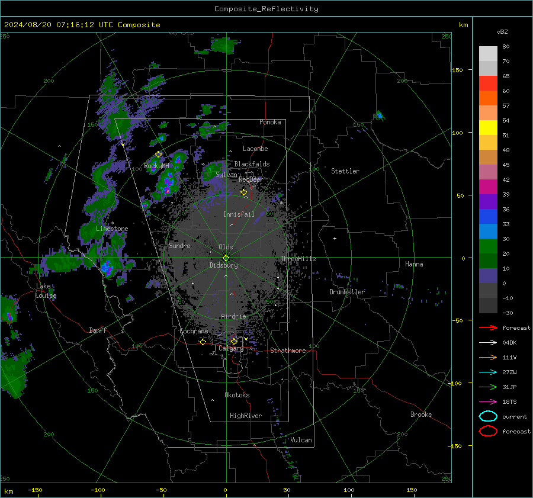Click the yellow diamond marker above RockyMH
The width and height of the screenshot is (533, 498).
158,155
